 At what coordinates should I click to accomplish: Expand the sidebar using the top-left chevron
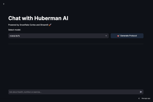[x=4, y=4]
